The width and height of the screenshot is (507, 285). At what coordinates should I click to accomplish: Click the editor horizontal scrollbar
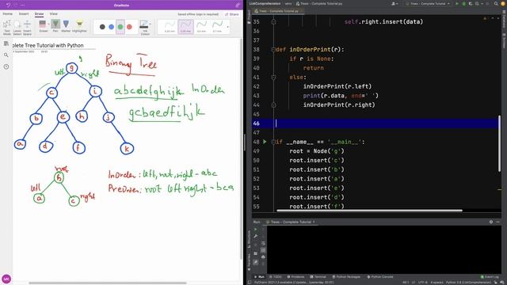point(369,211)
